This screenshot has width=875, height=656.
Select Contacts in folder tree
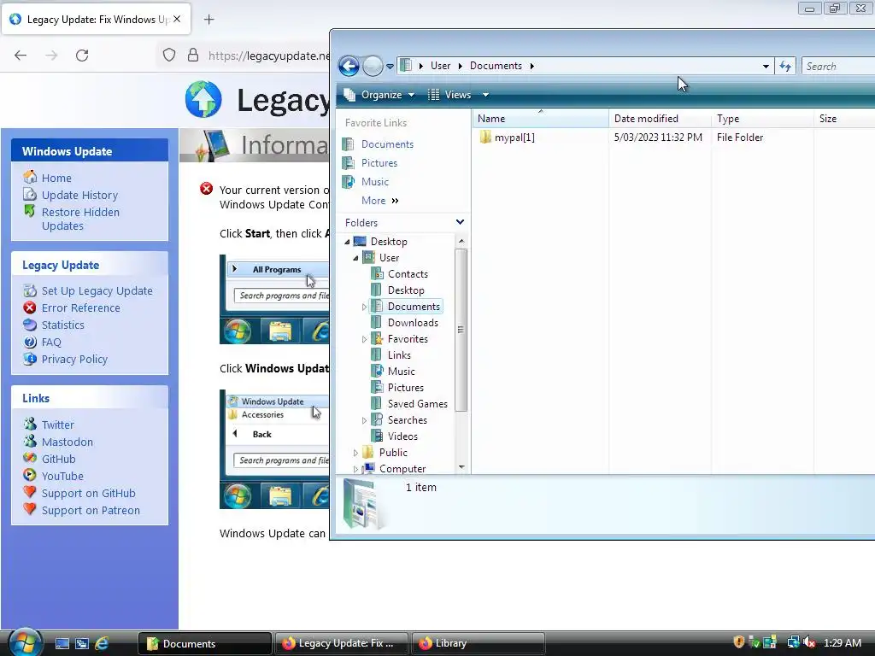tap(408, 274)
